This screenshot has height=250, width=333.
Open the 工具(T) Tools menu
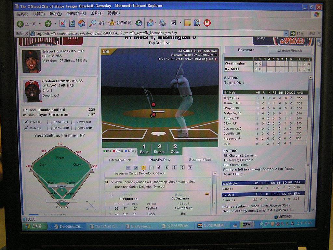(97, 13)
